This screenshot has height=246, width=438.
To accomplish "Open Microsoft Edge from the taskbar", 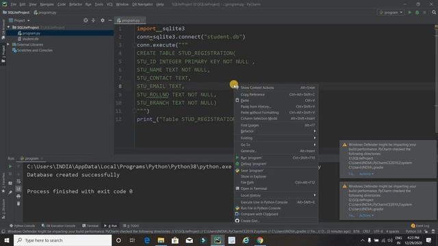I will tap(147, 241).
